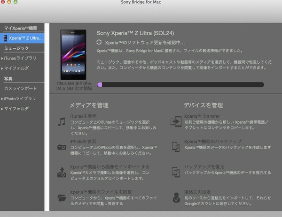Click the 739.8 MB 使用済み text
This screenshot has width=282, height=217.
click(74, 83)
